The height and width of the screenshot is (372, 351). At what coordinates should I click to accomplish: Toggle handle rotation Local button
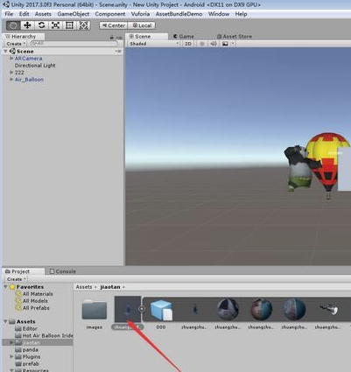[x=142, y=25]
